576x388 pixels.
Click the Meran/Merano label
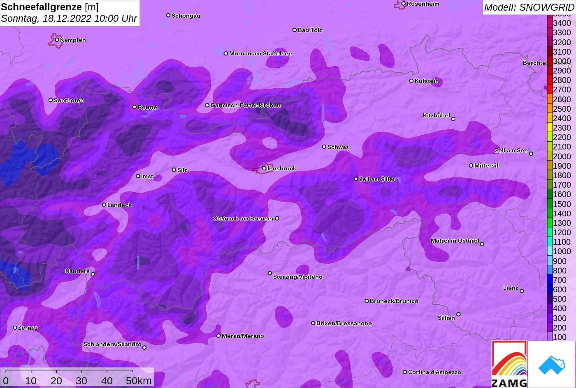[x=243, y=336]
